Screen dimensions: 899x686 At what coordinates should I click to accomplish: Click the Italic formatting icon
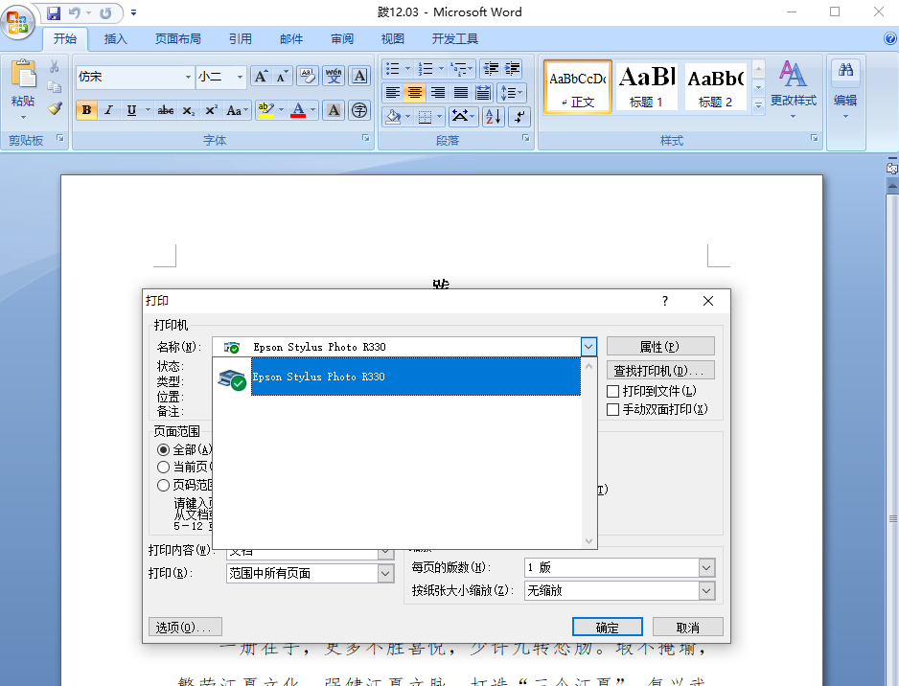pos(109,110)
